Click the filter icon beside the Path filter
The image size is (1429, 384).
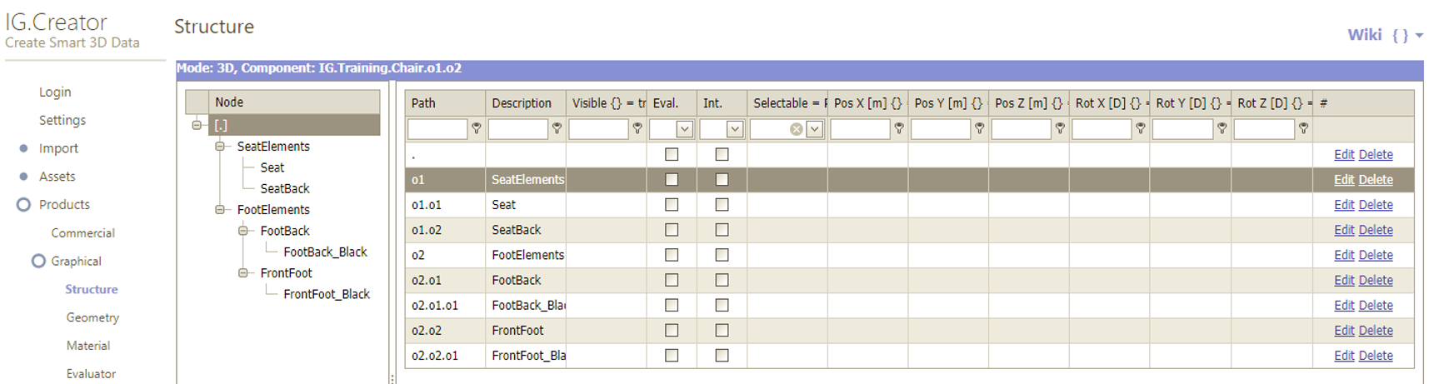tap(477, 129)
